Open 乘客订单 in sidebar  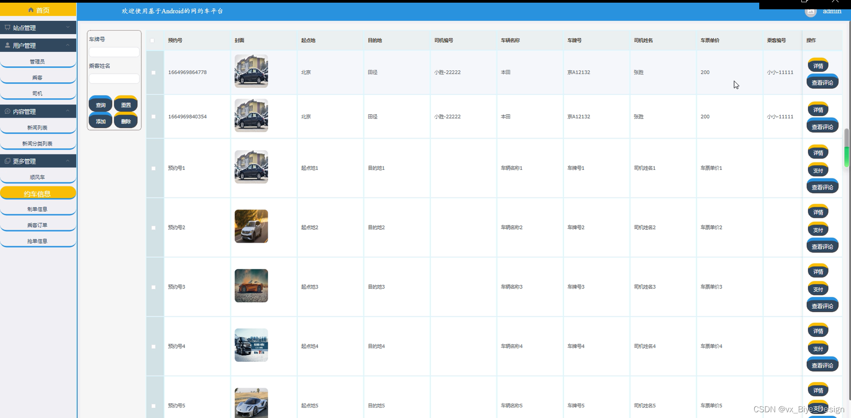point(38,225)
